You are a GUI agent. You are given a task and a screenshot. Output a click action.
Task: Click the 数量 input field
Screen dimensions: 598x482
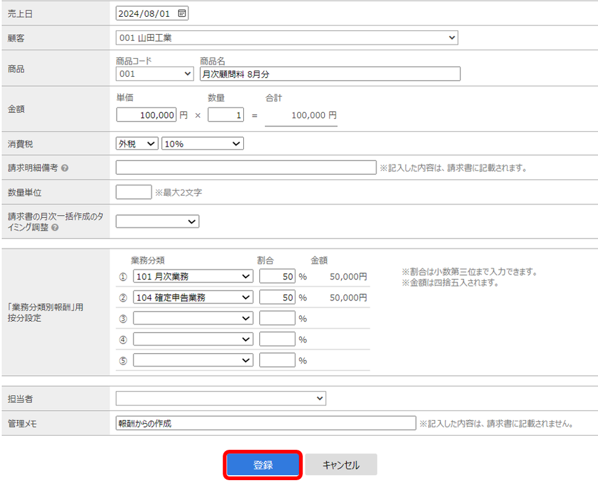(225, 115)
